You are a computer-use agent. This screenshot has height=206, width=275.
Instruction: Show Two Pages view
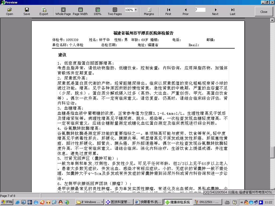tap(115, 12)
